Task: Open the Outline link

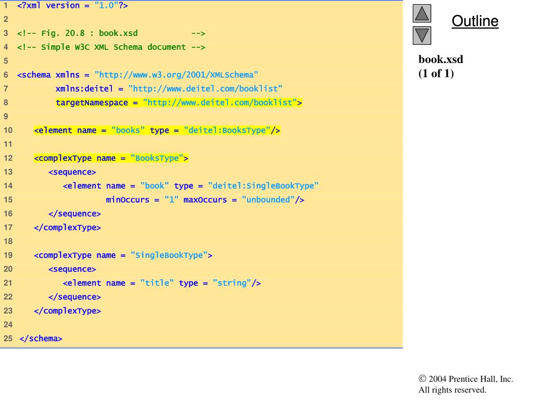Action: 475,21
